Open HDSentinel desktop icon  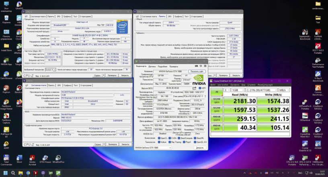305,117
